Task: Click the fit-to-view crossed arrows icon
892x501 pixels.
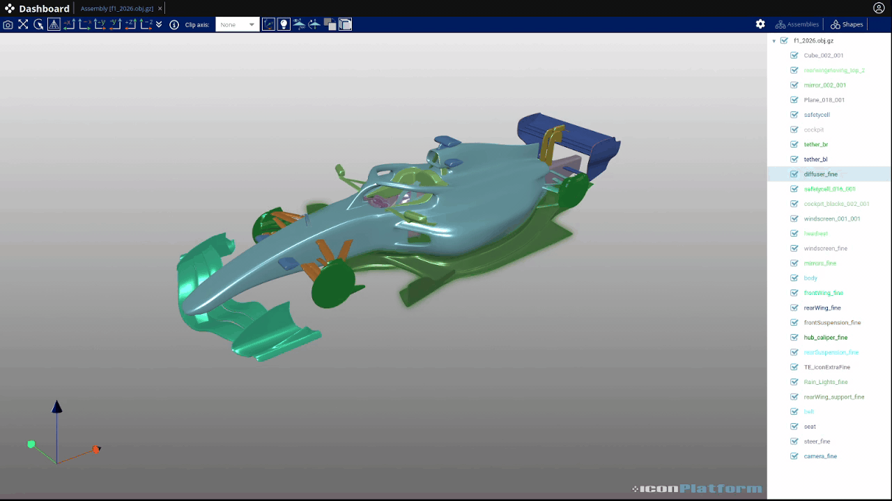Action: click(23, 24)
